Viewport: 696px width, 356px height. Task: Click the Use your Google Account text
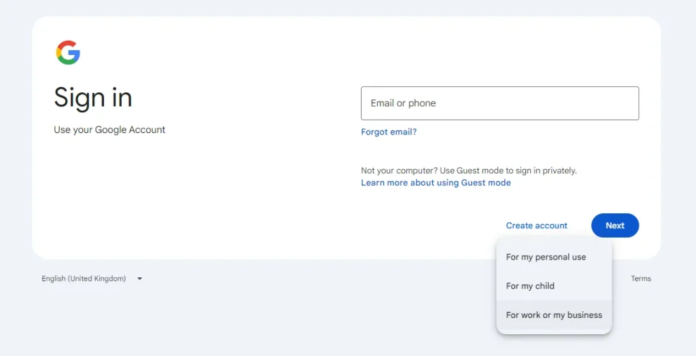[x=109, y=130]
